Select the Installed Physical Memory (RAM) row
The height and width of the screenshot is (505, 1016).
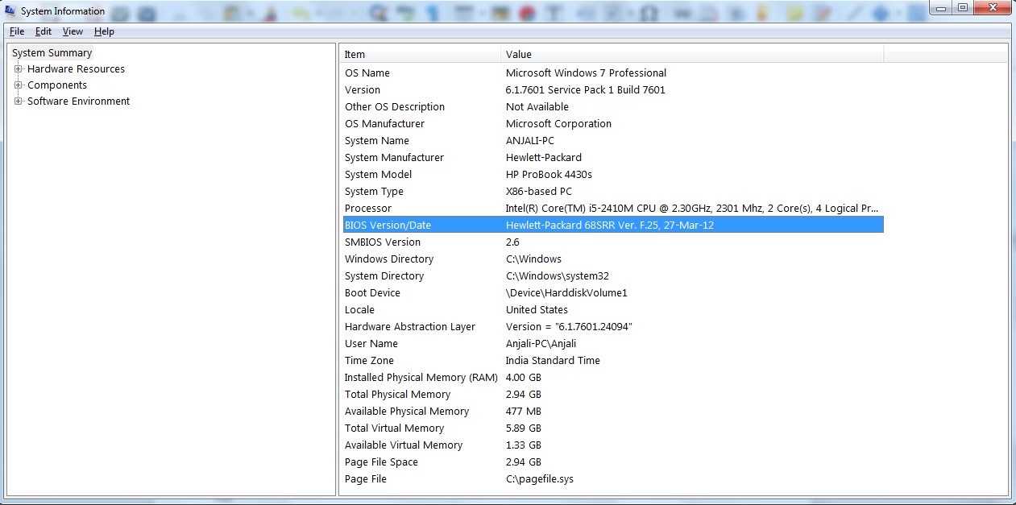421,378
